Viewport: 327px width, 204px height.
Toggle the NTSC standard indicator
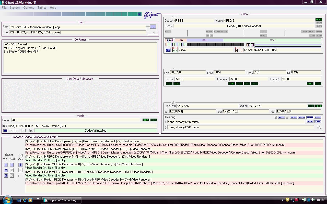tap(318, 84)
